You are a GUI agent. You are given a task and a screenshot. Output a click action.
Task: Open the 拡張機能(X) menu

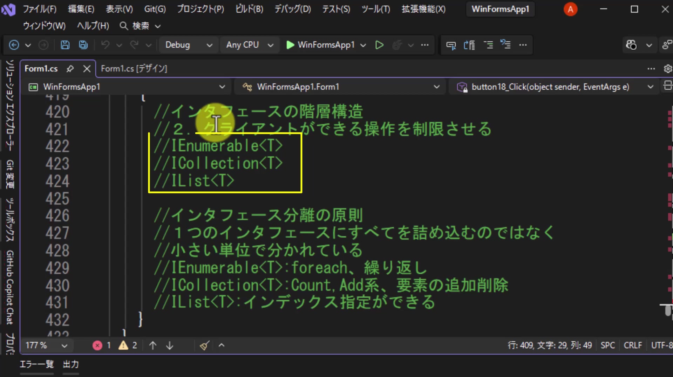423,9
